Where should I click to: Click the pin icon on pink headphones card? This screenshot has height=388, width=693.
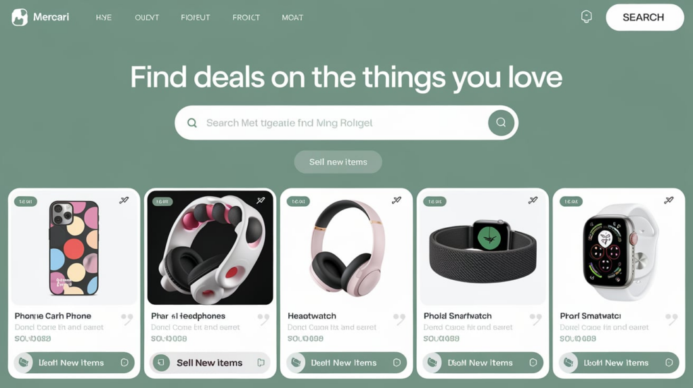(397, 200)
